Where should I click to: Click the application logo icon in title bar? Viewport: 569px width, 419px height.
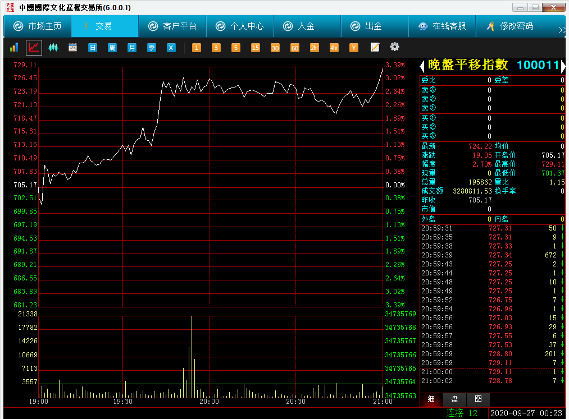tap(10, 7)
